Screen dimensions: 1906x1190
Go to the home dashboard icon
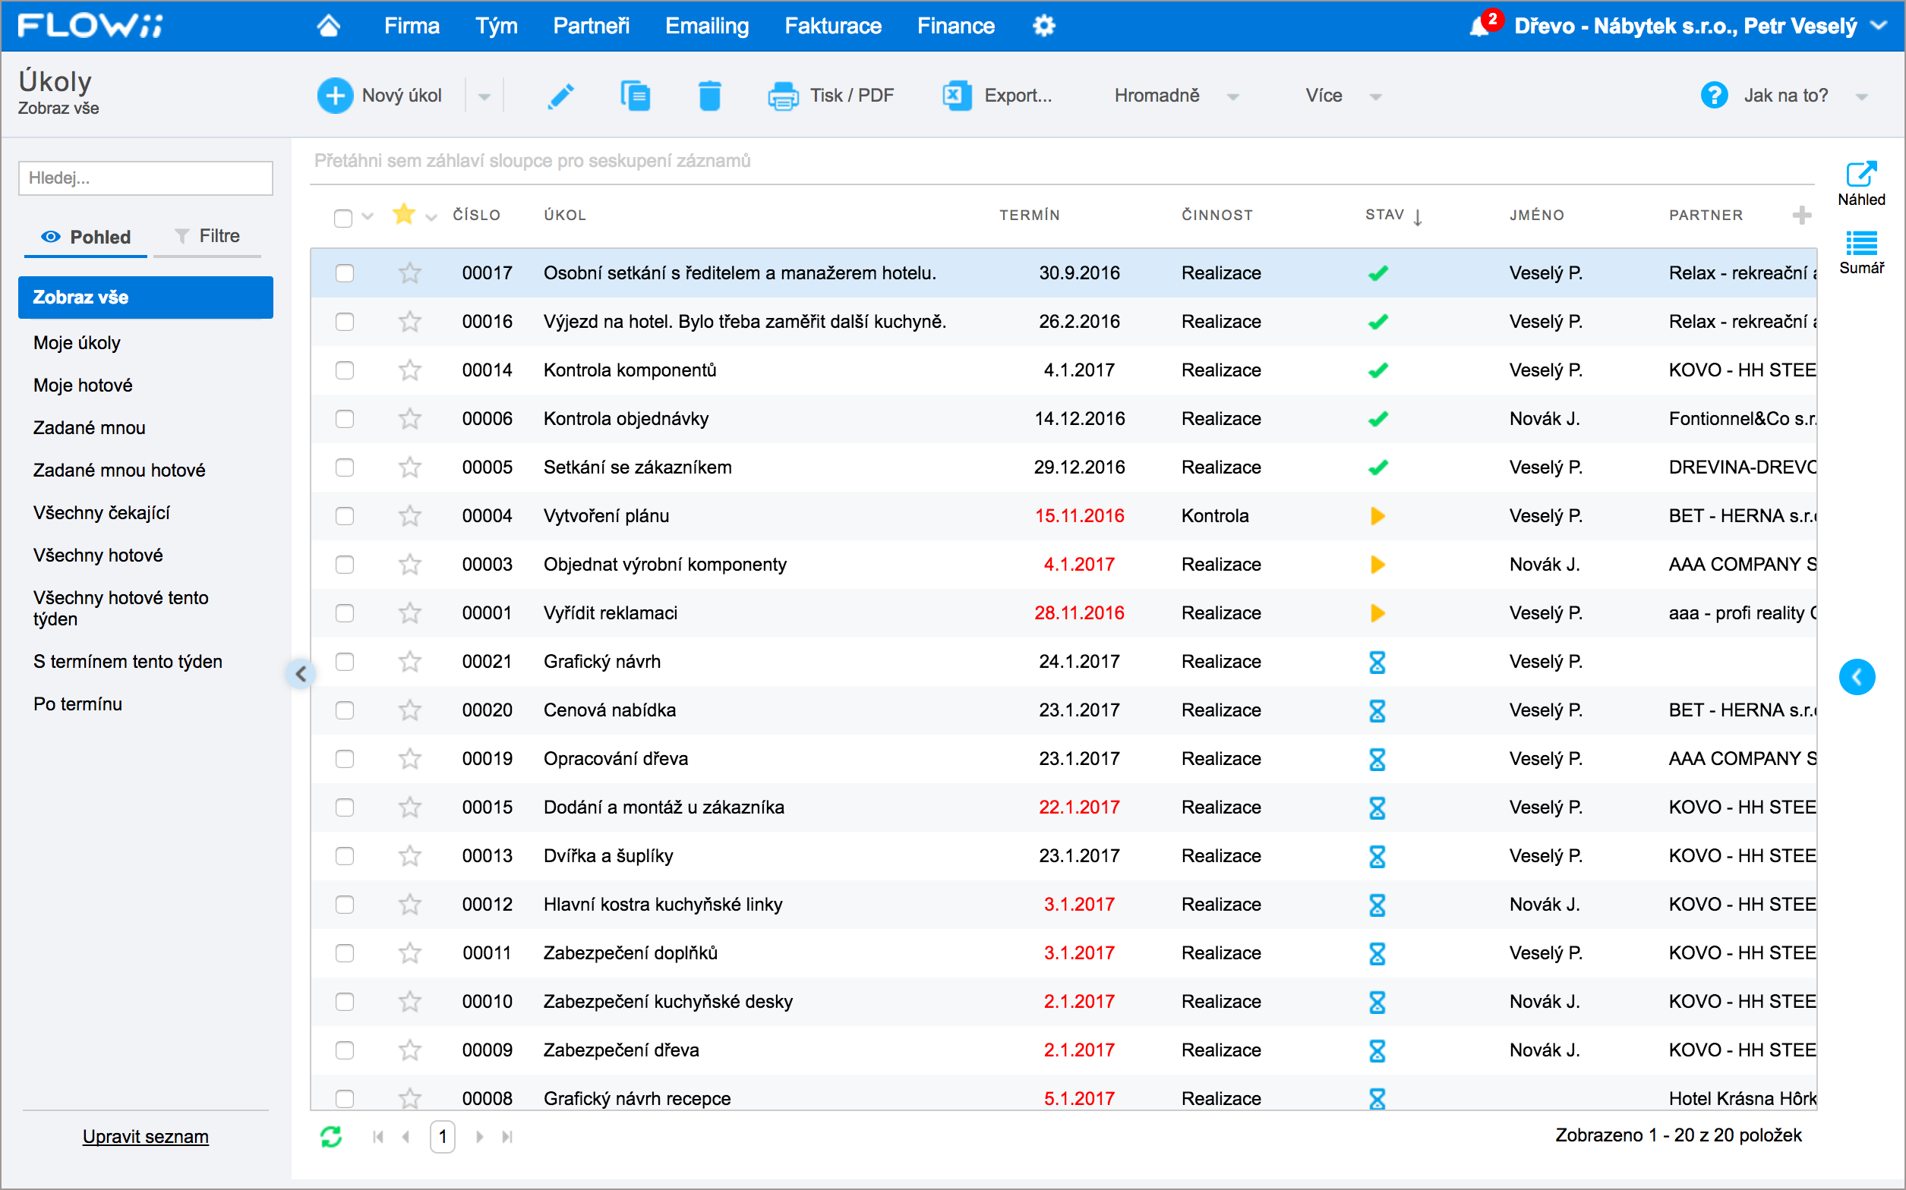(328, 26)
